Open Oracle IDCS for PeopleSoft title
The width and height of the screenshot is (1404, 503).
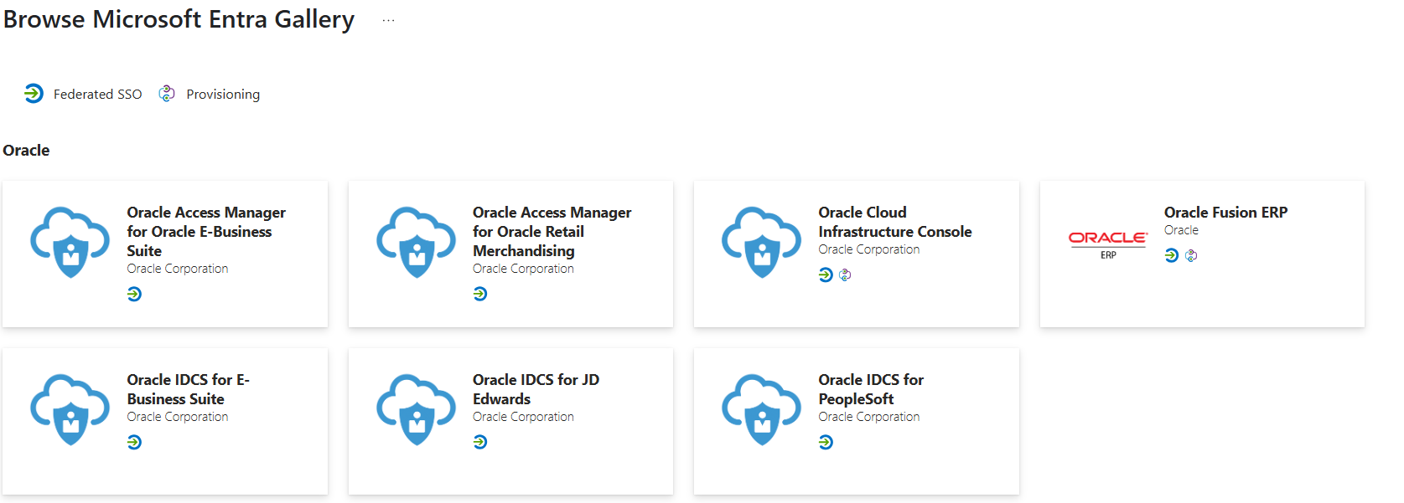(871, 389)
